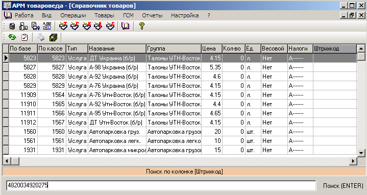The height and width of the screenshot is (195, 367).
Task: Click the multiple floppy disks save icon
Action: pyautogui.click(x=54, y=37)
